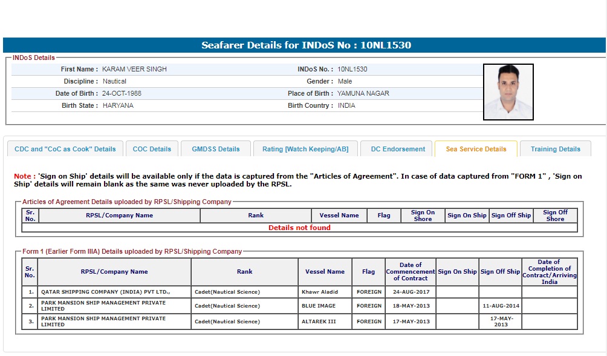The image size is (607, 356).
Task: Click the Seafarer Details page title banner
Action: (x=303, y=45)
